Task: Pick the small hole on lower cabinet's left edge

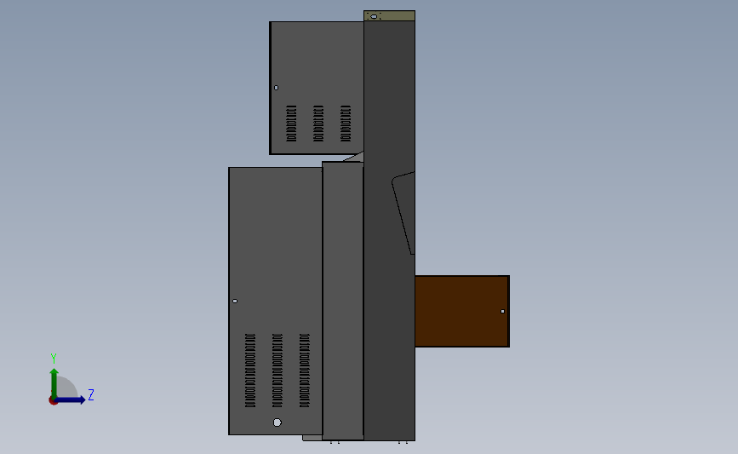Action: pyautogui.click(x=235, y=301)
